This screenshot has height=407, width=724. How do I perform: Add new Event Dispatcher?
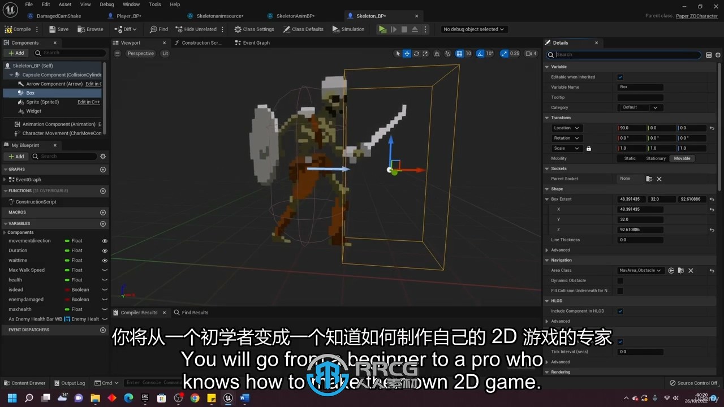(x=103, y=330)
